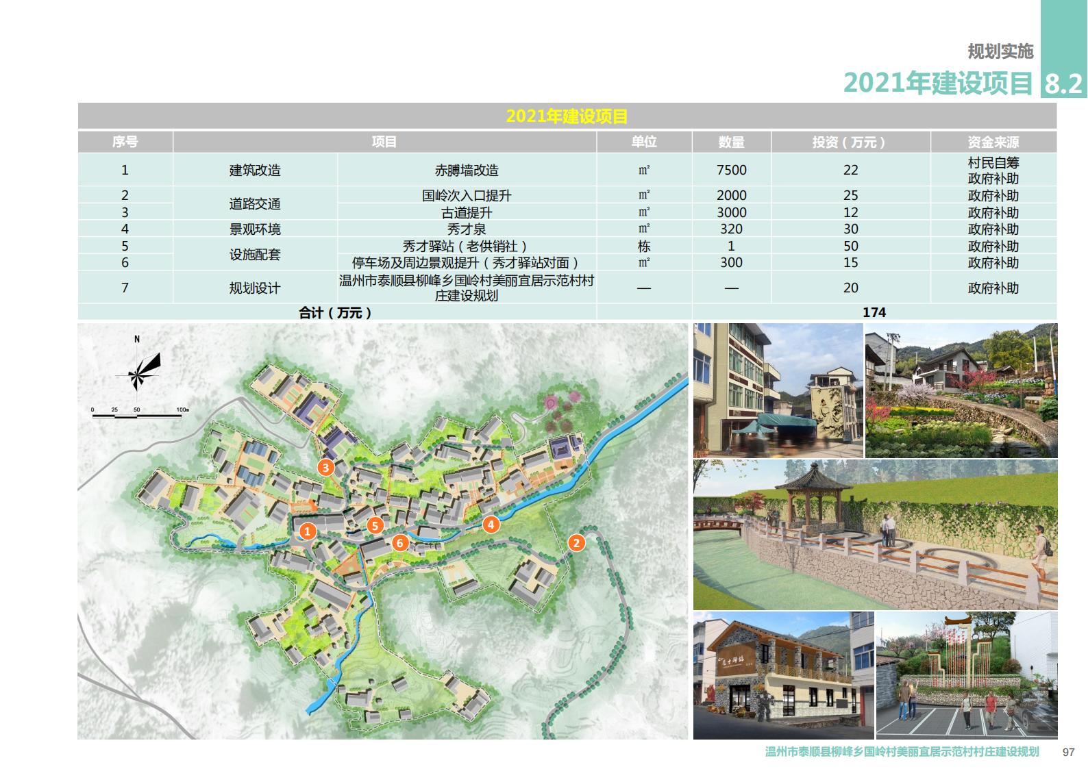Click map marker number 4
Screen dimensions: 1088x769
click(491, 525)
